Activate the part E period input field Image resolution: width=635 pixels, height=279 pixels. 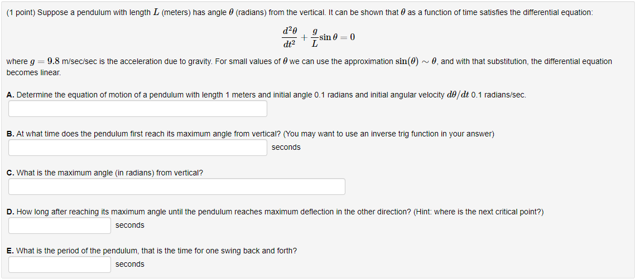60,265
